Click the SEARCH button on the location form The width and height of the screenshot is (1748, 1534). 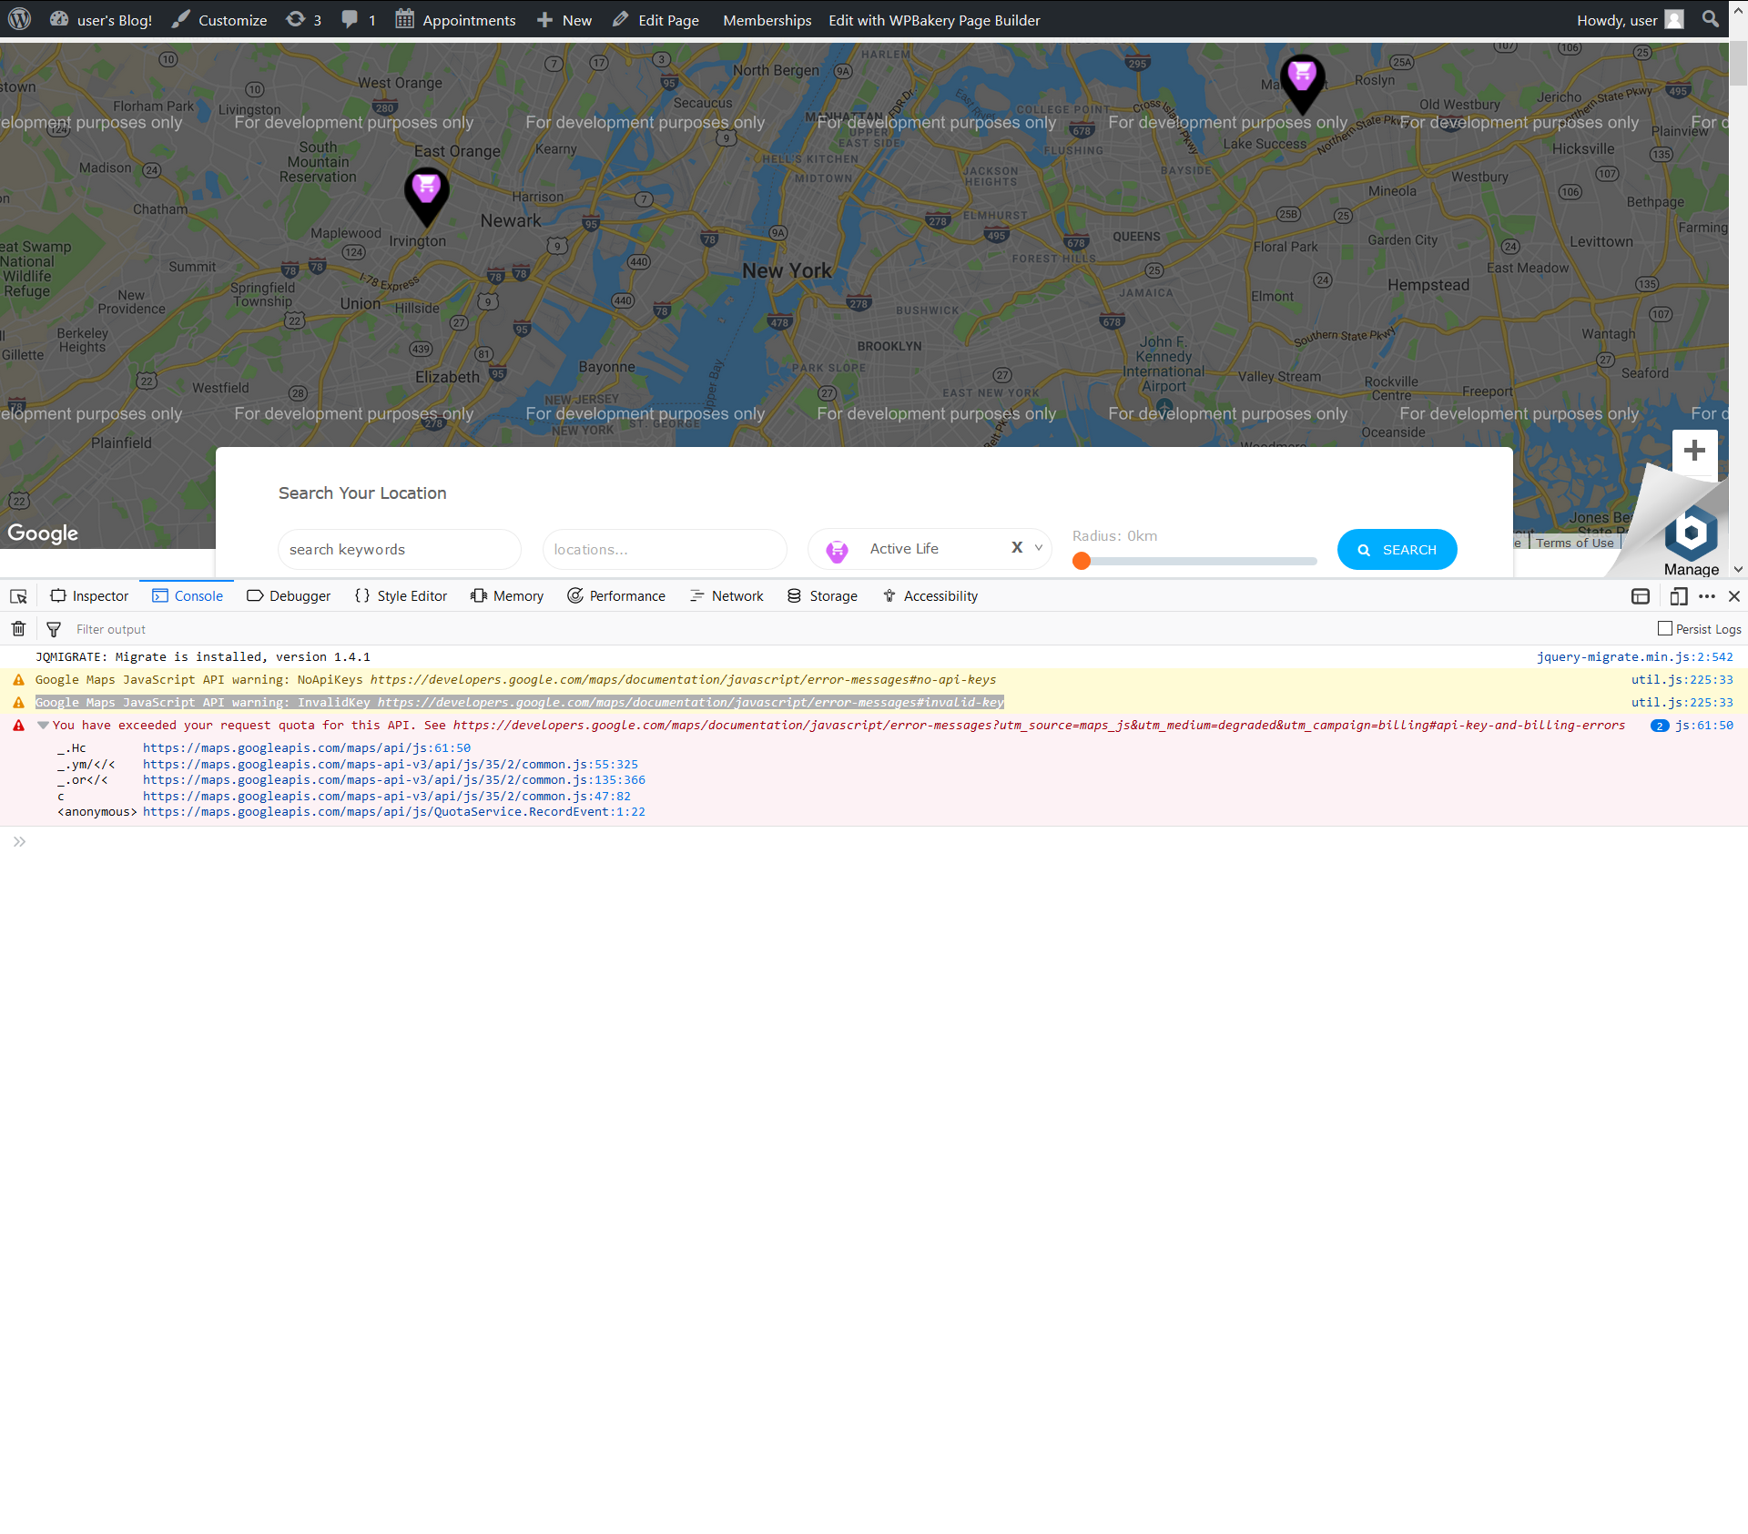(x=1397, y=549)
